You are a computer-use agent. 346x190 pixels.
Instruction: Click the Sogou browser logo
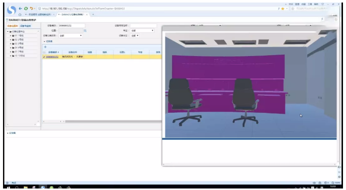click(12, 10)
